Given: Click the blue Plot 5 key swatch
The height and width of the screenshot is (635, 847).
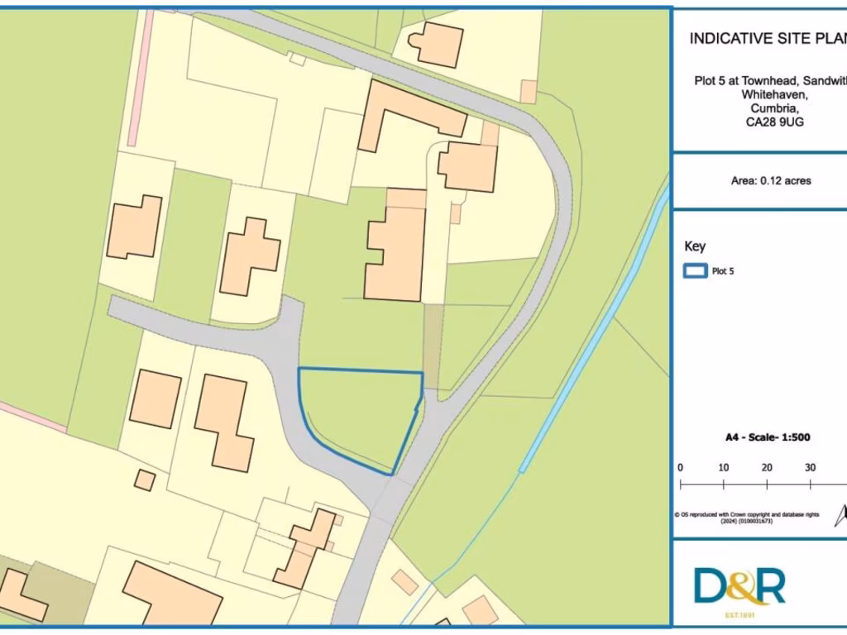Looking at the screenshot, I should tap(695, 270).
